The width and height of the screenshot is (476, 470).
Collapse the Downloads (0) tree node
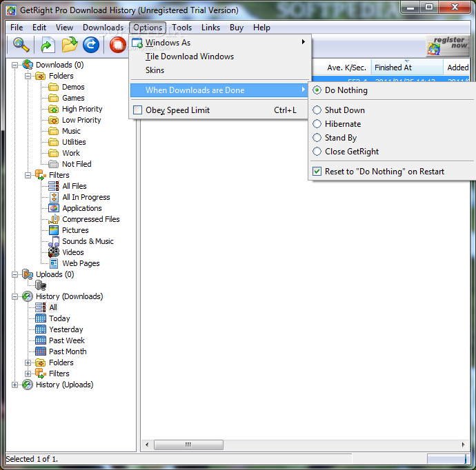[x=14, y=65]
